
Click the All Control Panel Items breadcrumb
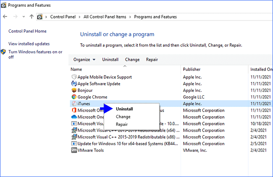pyautogui.click(x=105, y=17)
